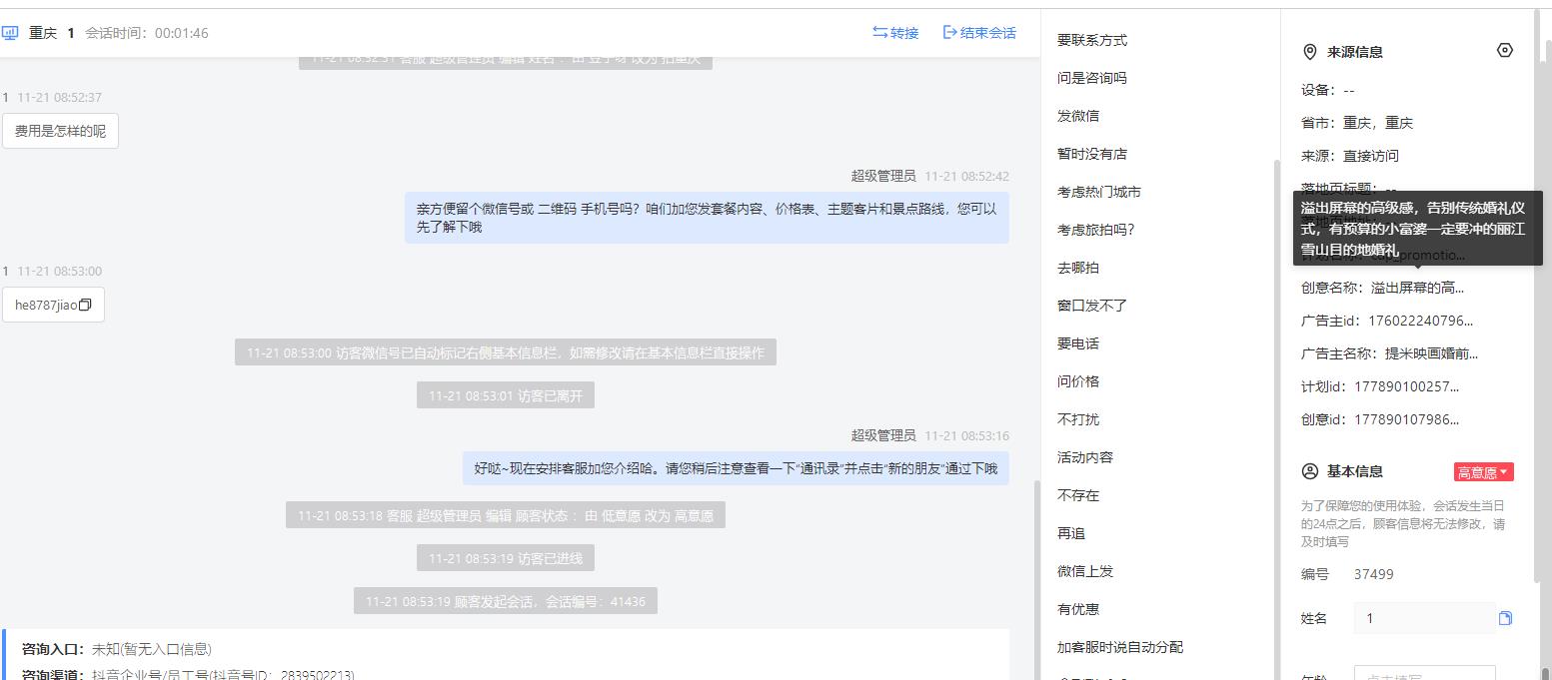Click the monitor icon beside 重庆
Image resolution: width=1552 pixels, height=680 pixels.
pyautogui.click(x=10, y=33)
